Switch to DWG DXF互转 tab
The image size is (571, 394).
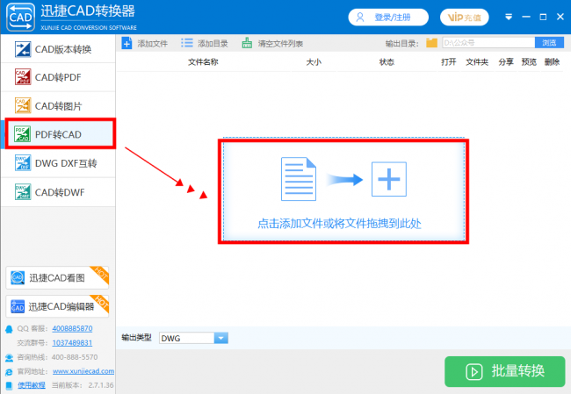(58, 163)
